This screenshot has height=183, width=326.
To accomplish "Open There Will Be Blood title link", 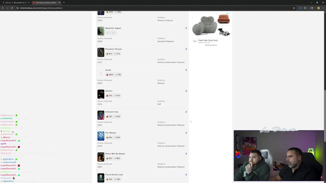I will pyautogui.click(x=115, y=154).
